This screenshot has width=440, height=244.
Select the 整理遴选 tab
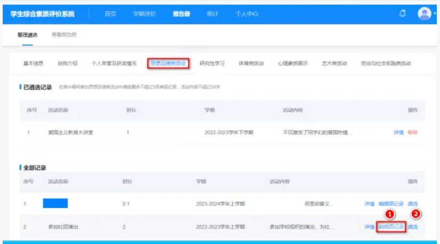[x=28, y=35]
